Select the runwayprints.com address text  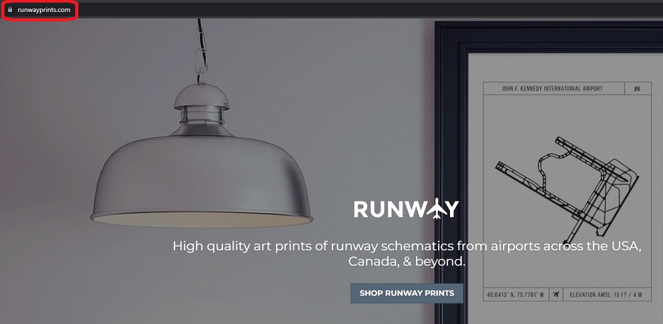point(44,9)
